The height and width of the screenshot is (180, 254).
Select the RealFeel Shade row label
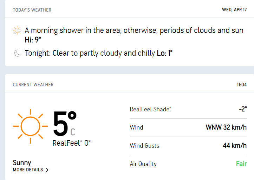151,109
